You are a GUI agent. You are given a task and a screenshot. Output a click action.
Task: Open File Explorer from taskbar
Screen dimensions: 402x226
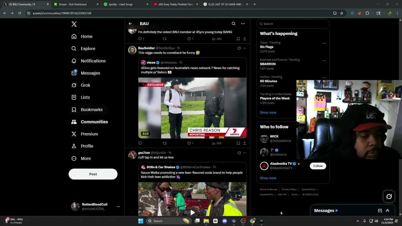pos(206,221)
